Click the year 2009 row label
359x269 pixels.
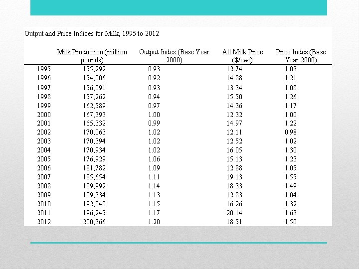(44, 194)
